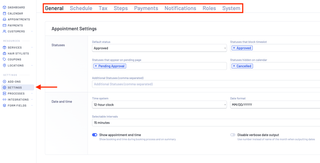Viewport: 320px width, 163px height.
Task: Click inside Statuses that block timeslot field
Action: [x=275, y=48]
